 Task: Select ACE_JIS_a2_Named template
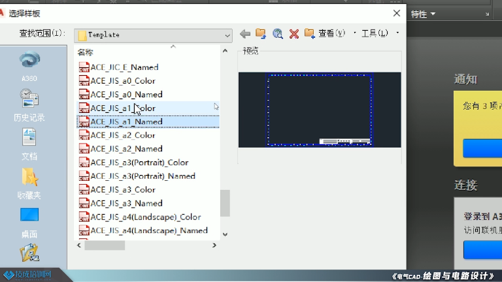tap(126, 149)
